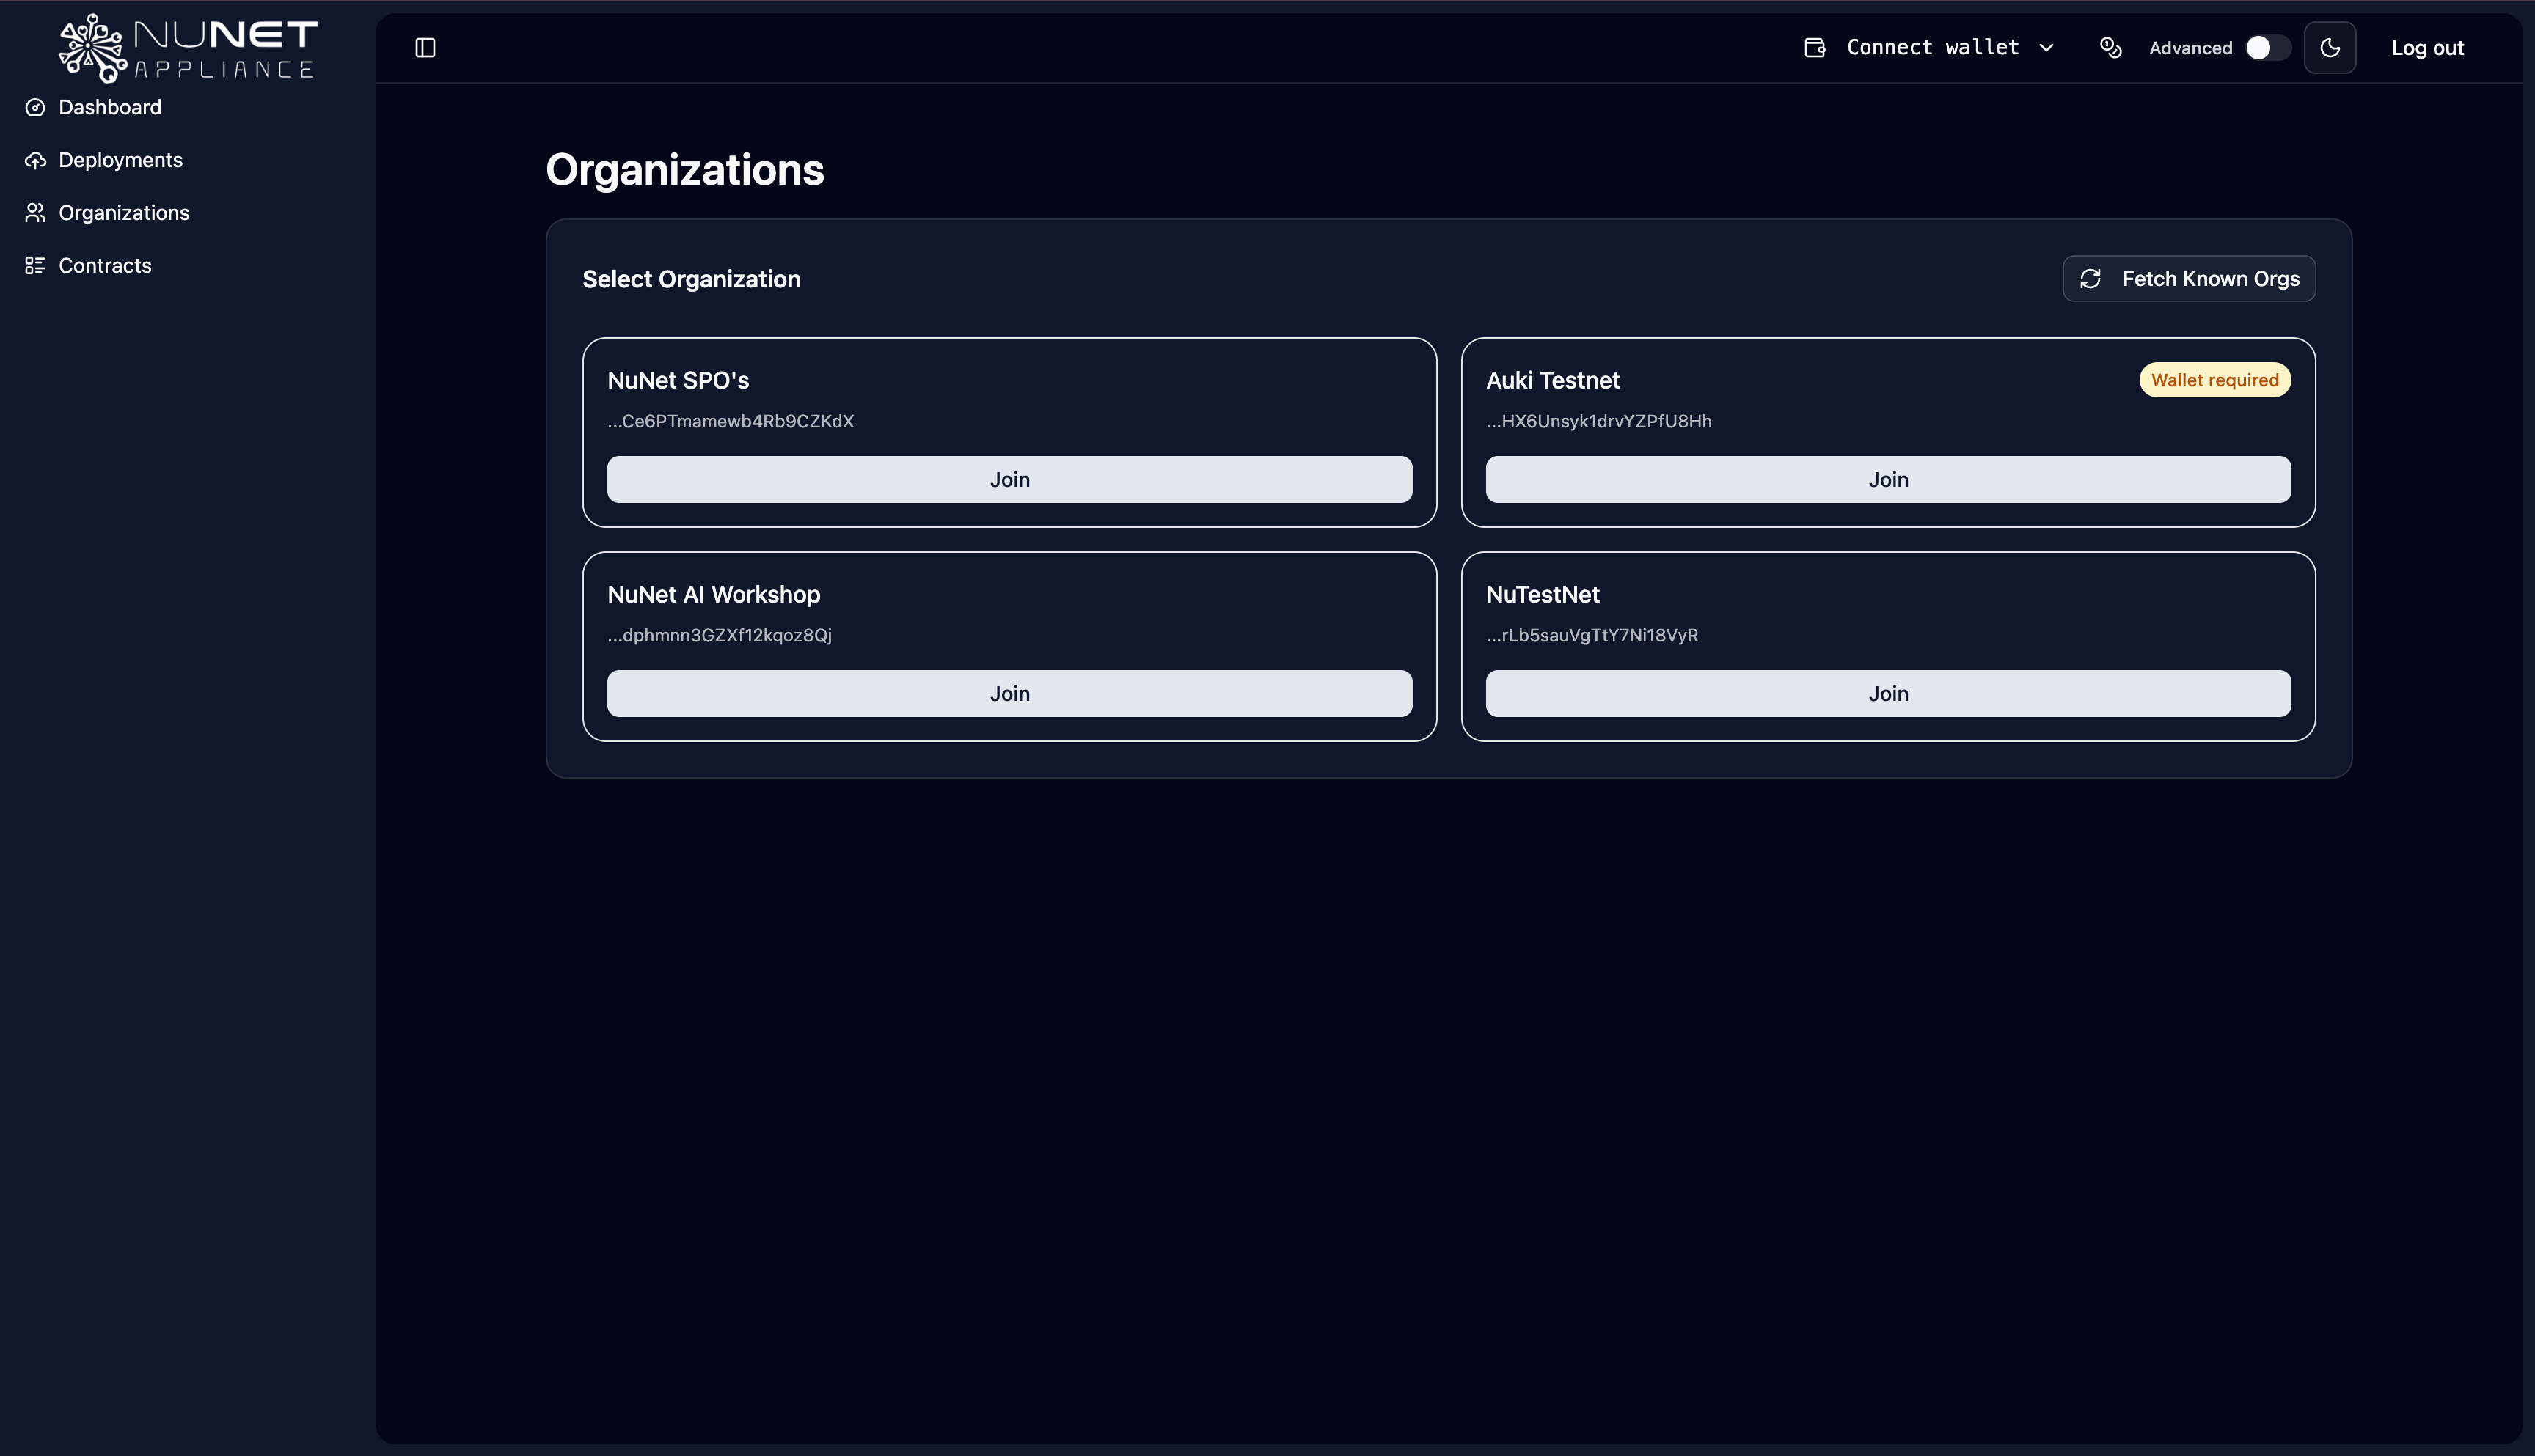Screen dimensions: 2535x1456
Task: Click the Connect wallet chevron arrow
Action: coord(2046,48)
